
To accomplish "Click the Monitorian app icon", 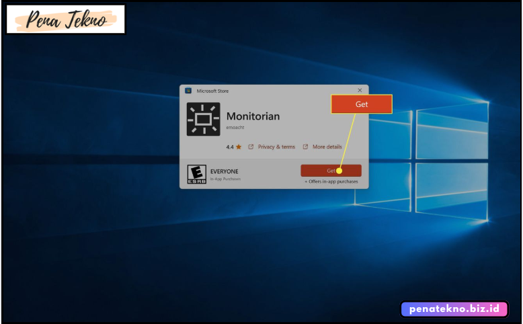I will tap(204, 119).
